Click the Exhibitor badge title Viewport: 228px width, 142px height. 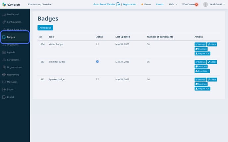(x=57, y=62)
